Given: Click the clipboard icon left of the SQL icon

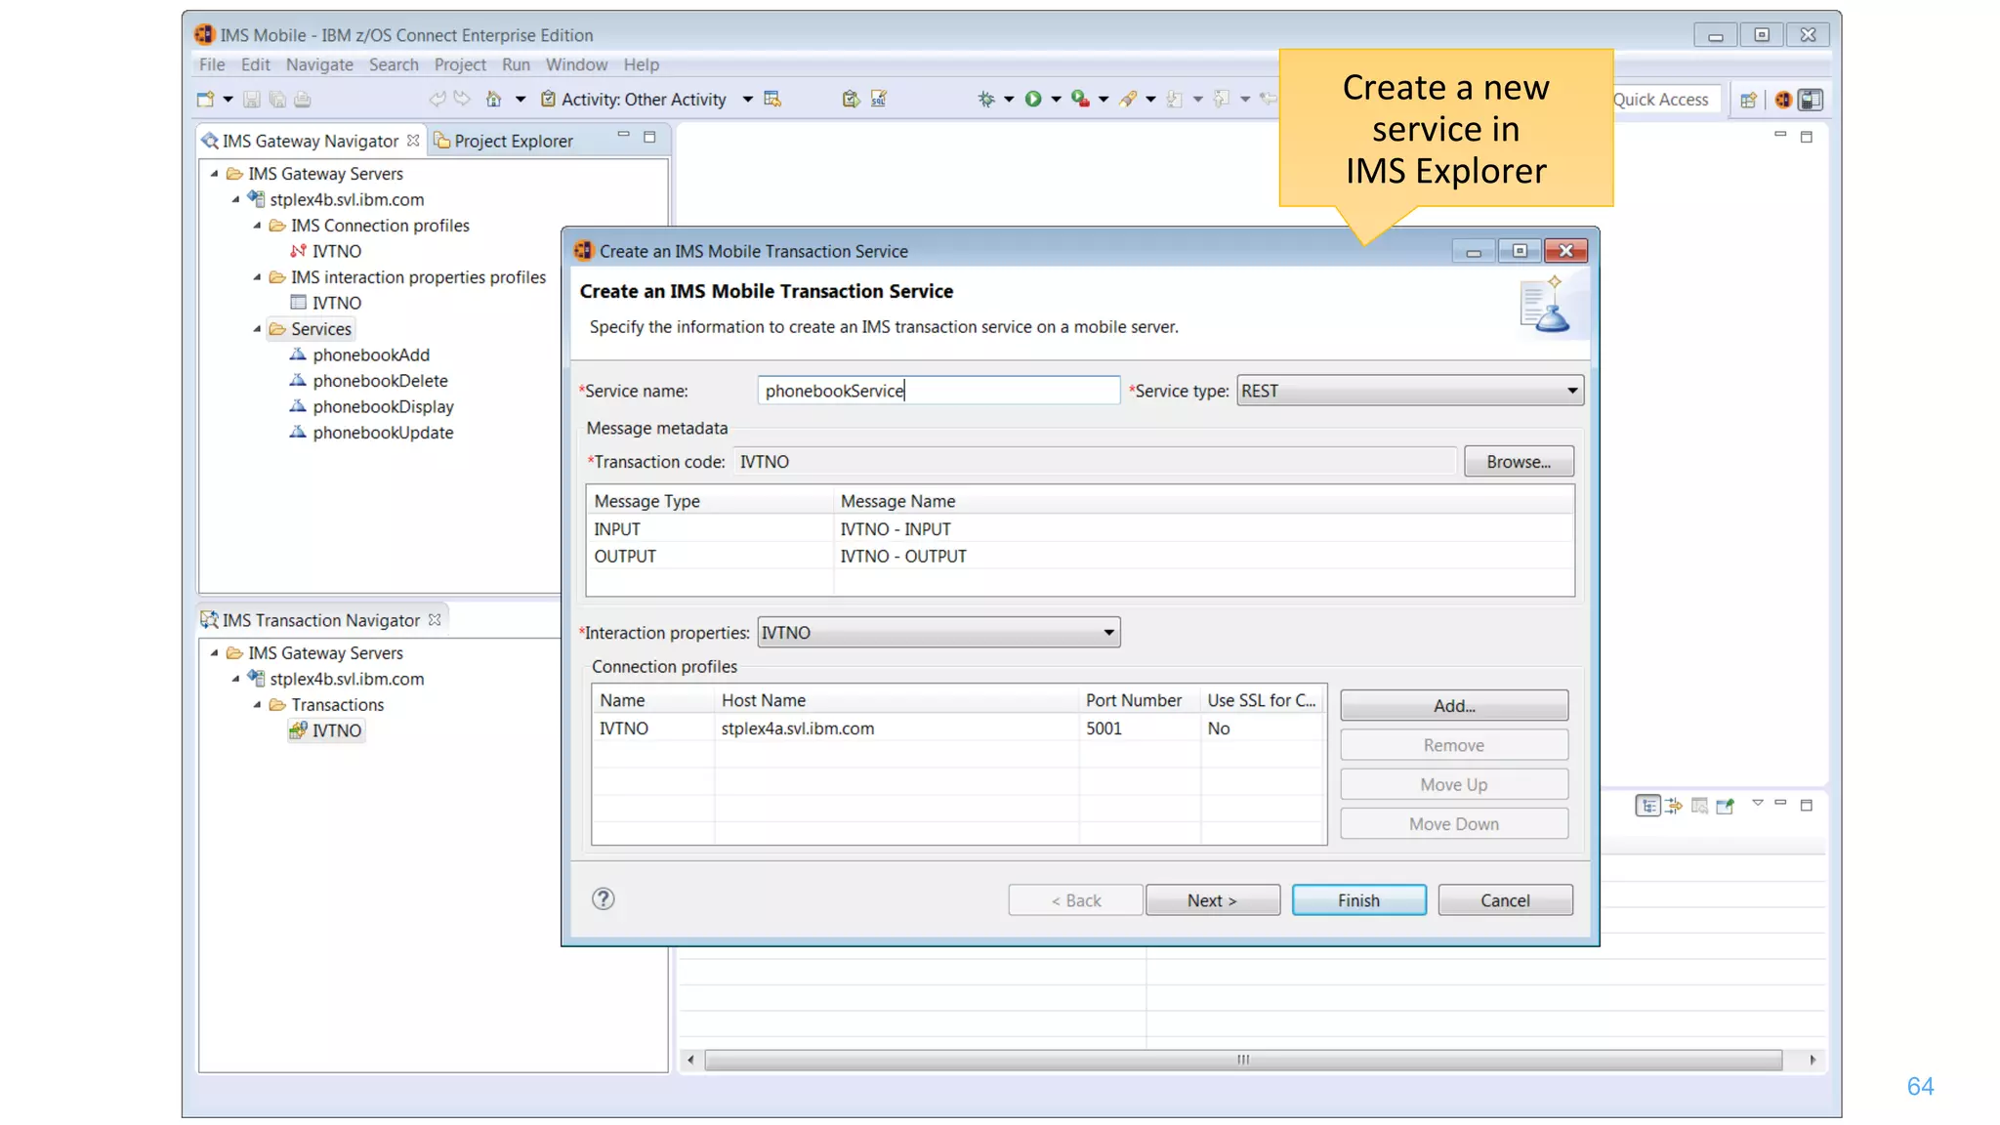Looking at the screenshot, I should point(851,99).
